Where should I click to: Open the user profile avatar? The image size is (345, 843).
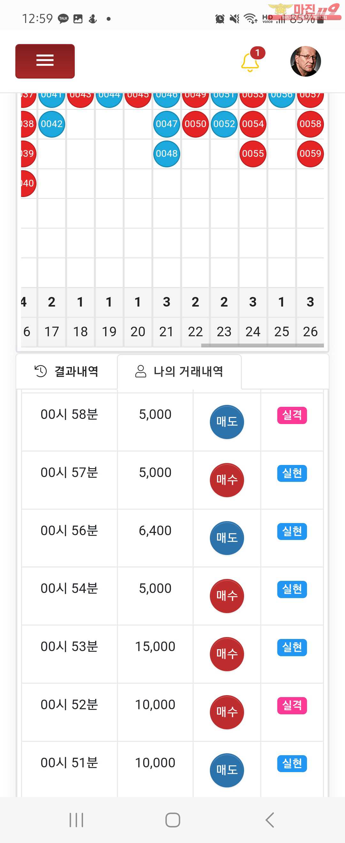click(x=305, y=61)
